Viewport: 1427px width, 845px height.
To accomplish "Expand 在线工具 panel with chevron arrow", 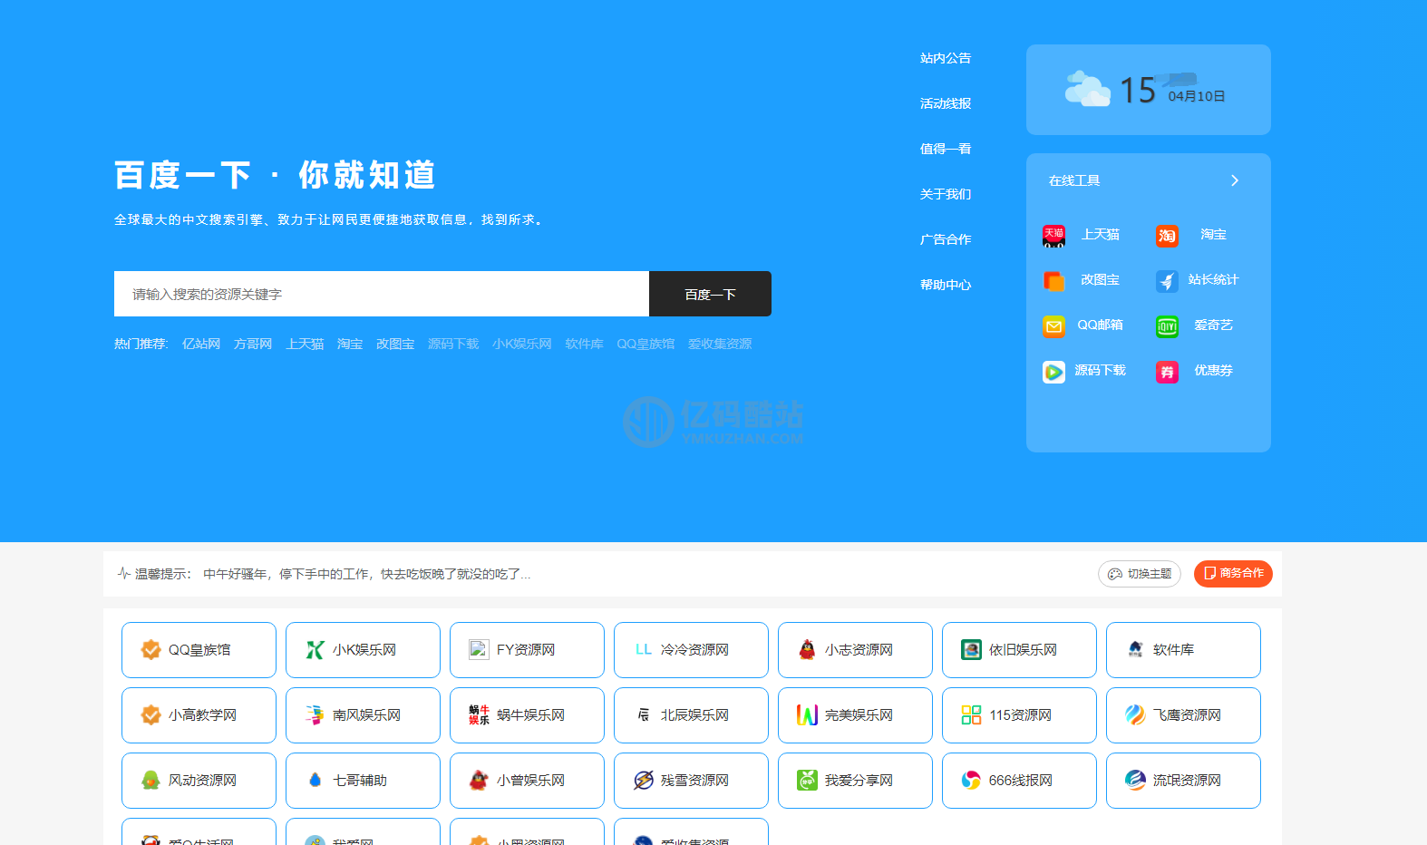I will point(1234,180).
